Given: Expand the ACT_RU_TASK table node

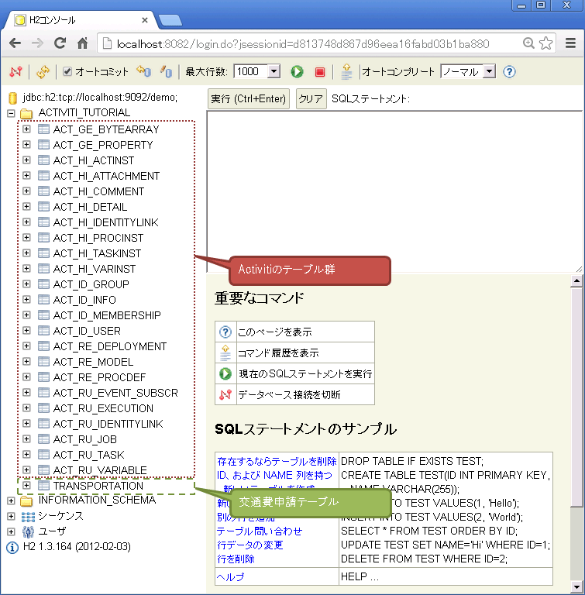Looking at the screenshot, I should click(x=26, y=454).
